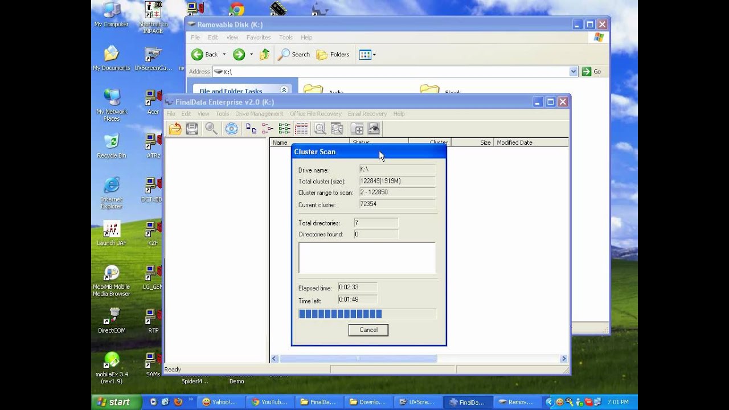Image resolution: width=729 pixels, height=410 pixels.
Task: Click the blue gear scan icon
Action: point(231,129)
